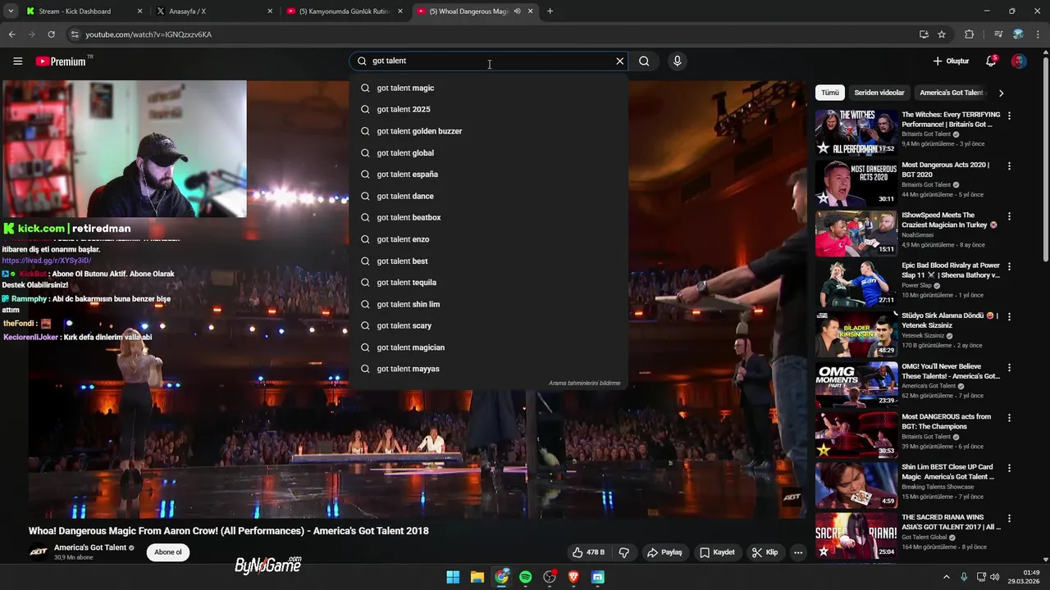Submit search with magnifier button
Viewport: 1050px width, 590px height.
(x=644, y=61)
